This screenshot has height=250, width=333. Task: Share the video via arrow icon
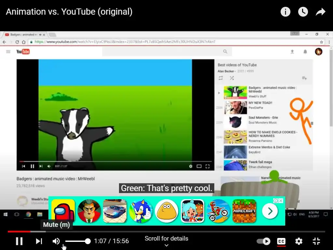[x=320, y=12]
